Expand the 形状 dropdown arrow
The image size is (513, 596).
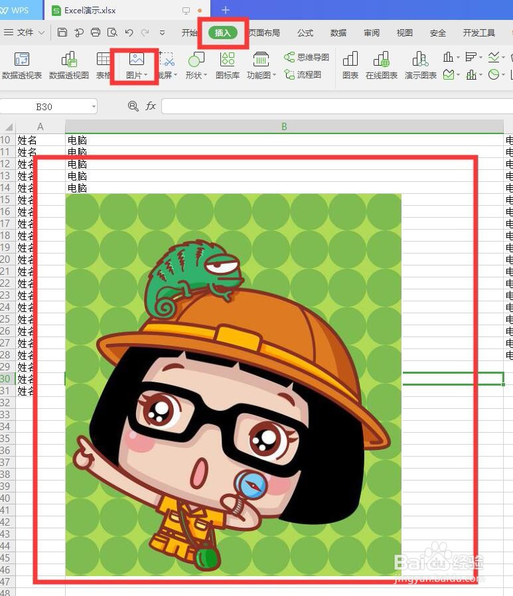(206, 75)
